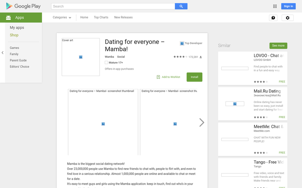Show next screenshots with the right chevron

pyautogui.click(x=202, y=123)
